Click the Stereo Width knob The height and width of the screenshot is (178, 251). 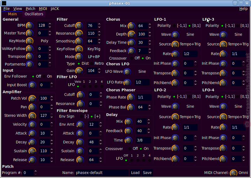(x=32, y=116)
